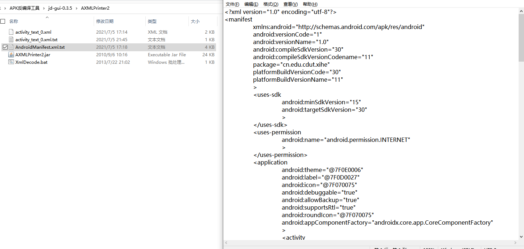Click date 2013/7/22 21:02
Image resolution: width=524 pixels, height=249 pixels.
[x=113, y=62]
